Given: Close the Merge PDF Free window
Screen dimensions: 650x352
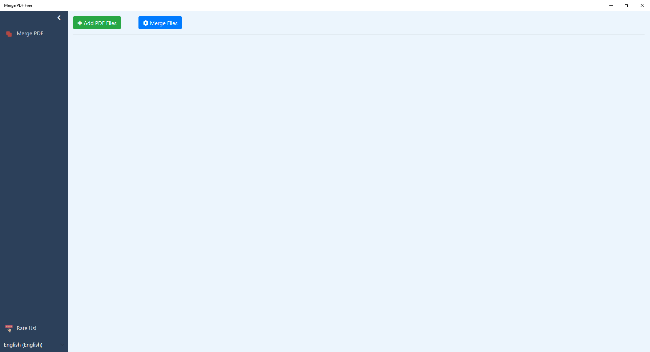Looking at the screenshot, I should pos(642,5).
